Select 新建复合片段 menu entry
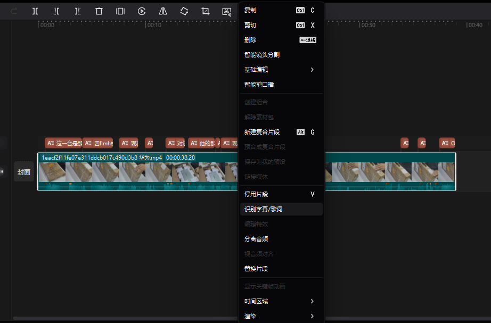 click(x=281, y=132)
